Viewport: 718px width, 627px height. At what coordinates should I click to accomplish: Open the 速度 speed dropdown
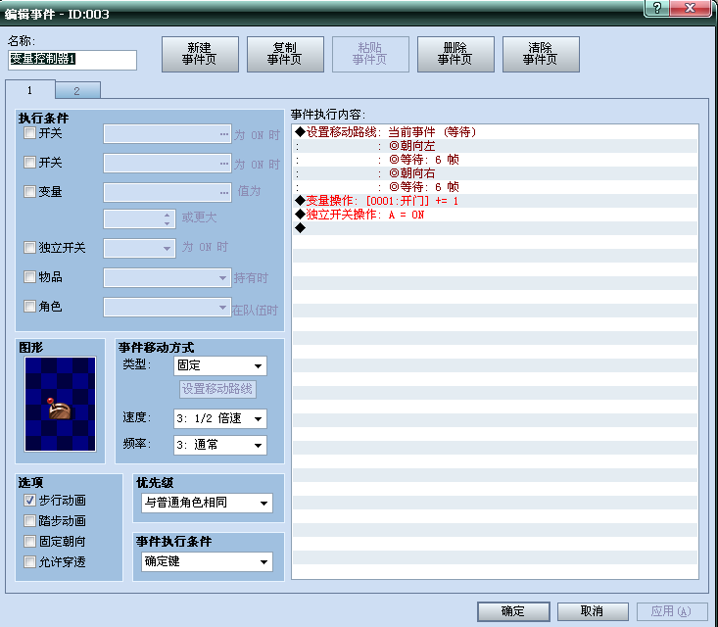(x=220, y=419)
